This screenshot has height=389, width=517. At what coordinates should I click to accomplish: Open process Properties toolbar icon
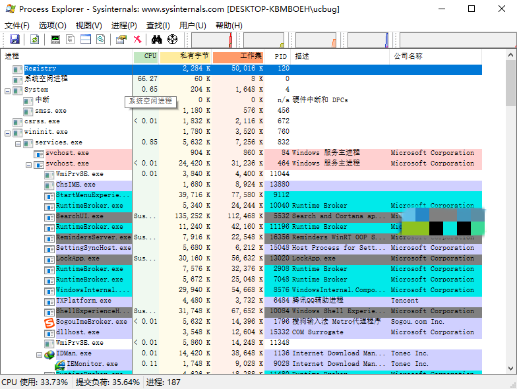pyautogui.click(x=121, y=40)
